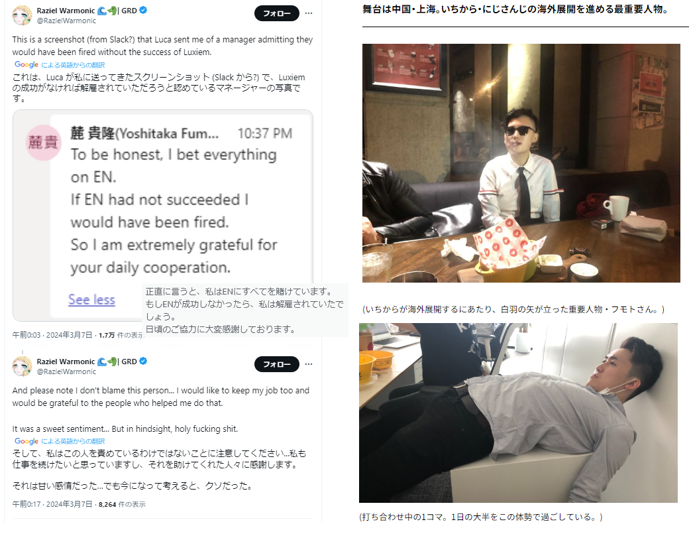Image resolution: width=689 pixels, height=536 pixels.
Task: Click the Raziel Warmonic display name on first tweet
Action: pos(66,11)
